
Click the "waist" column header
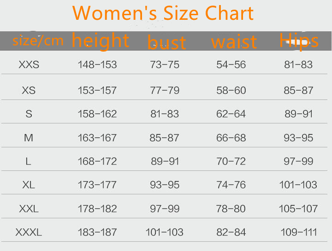(233, 42)
